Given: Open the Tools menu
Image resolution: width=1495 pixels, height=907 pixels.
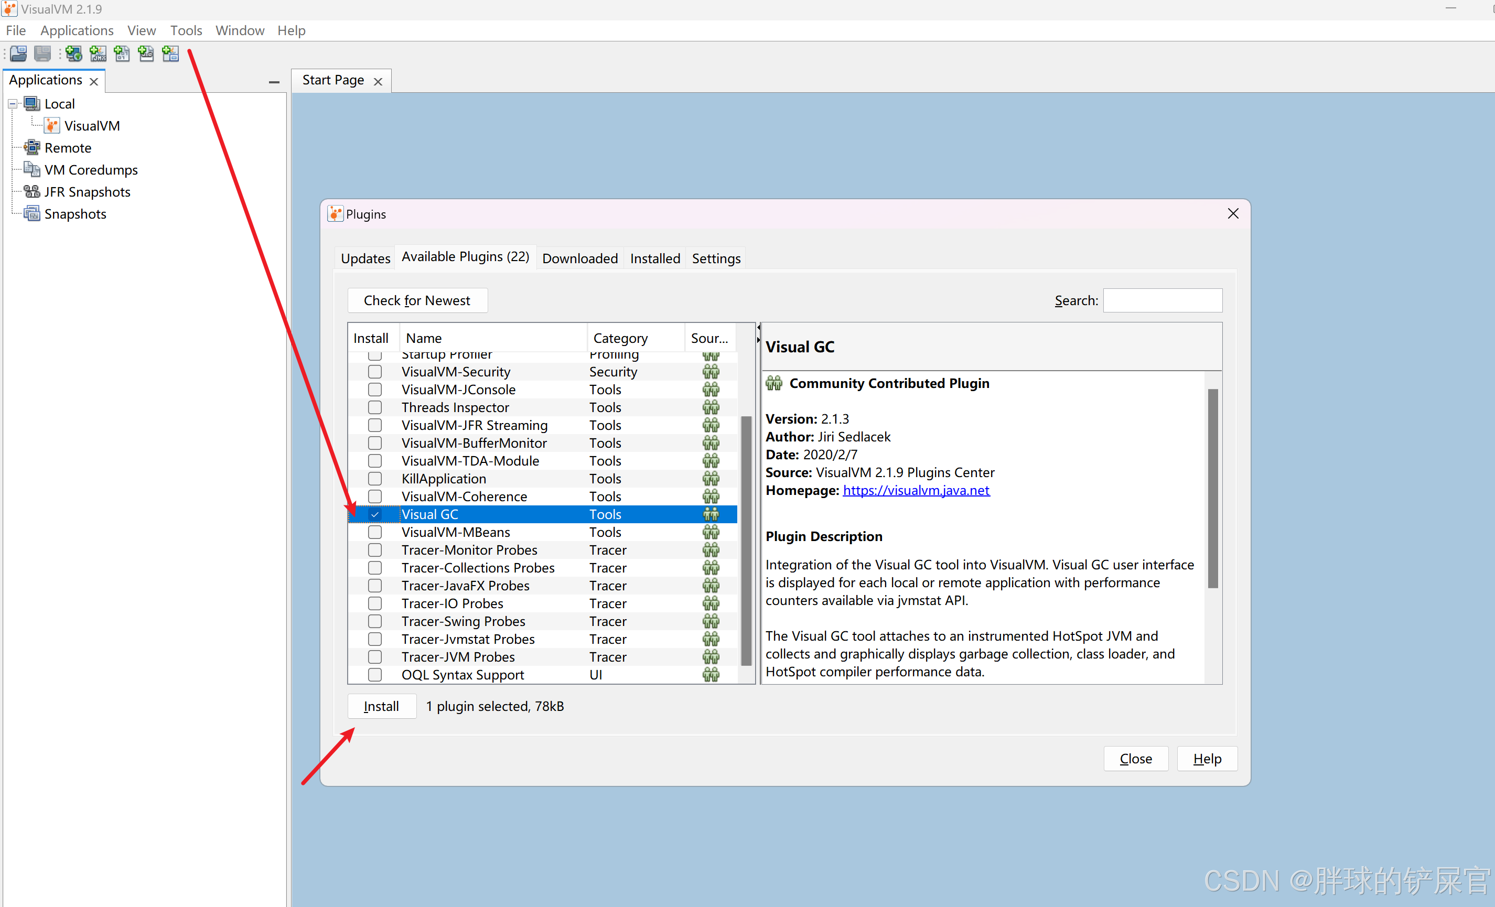Looking at the screenshot, I should click(186, 30).
